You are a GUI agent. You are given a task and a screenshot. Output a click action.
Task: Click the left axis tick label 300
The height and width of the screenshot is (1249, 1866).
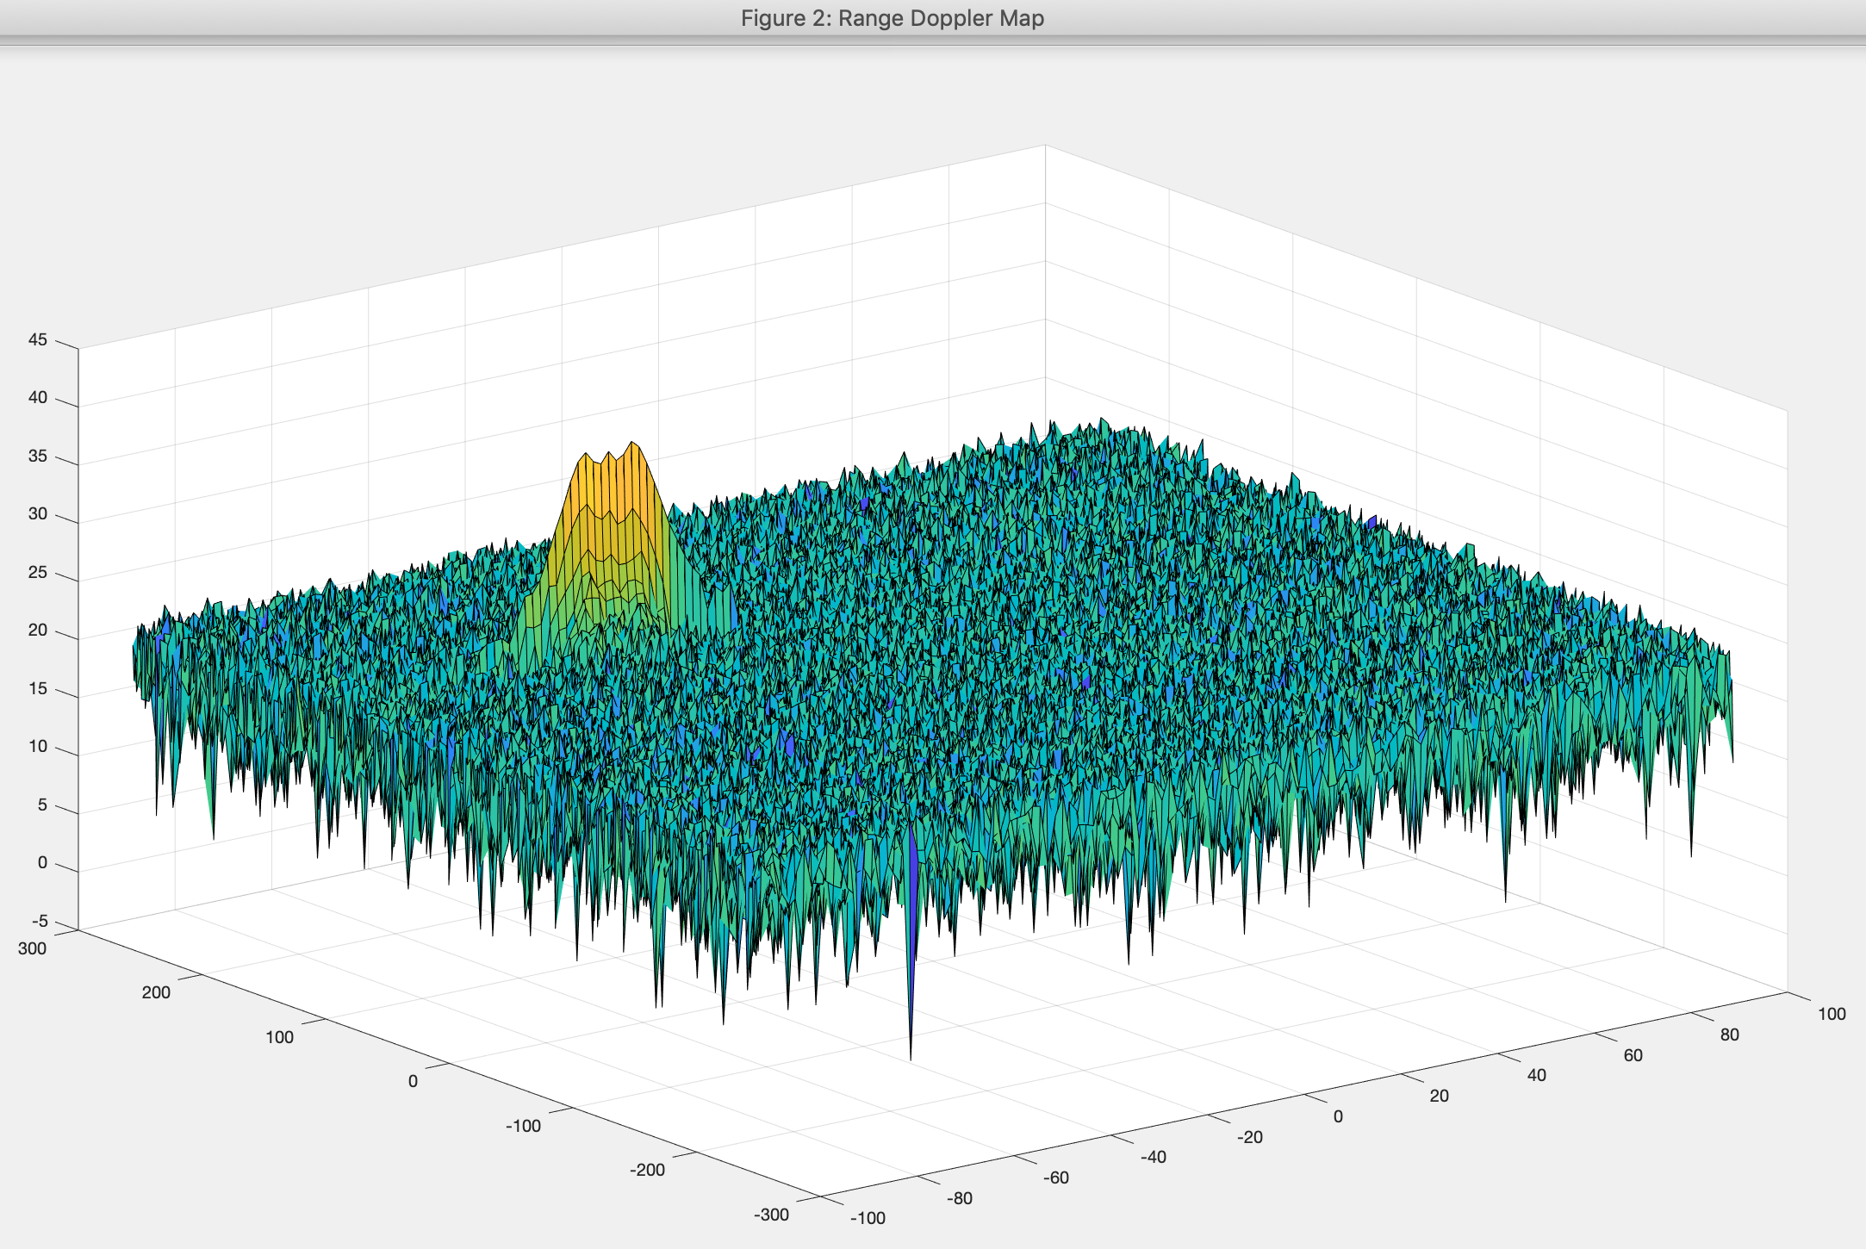click(32, 948)
